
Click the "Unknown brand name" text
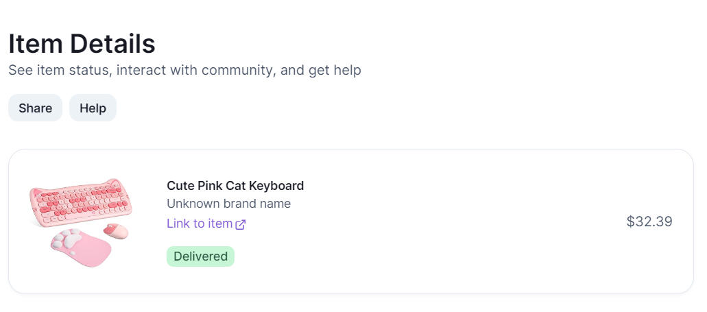pyautogui.click(x=228, y=204)
